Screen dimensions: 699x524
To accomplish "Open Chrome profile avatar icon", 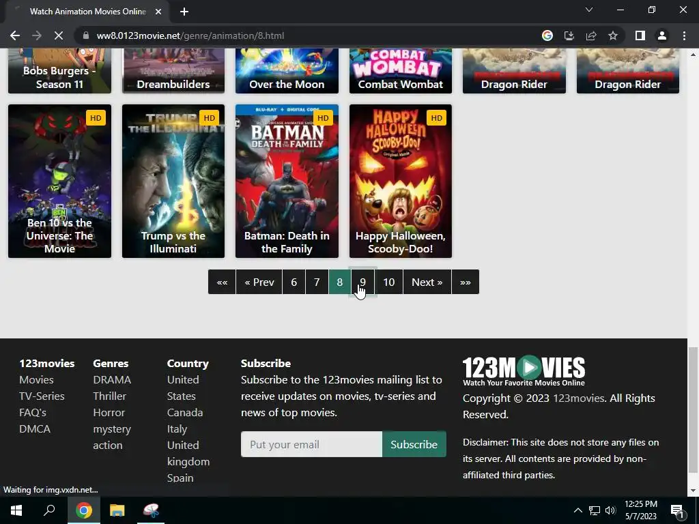I will (662, 35).
